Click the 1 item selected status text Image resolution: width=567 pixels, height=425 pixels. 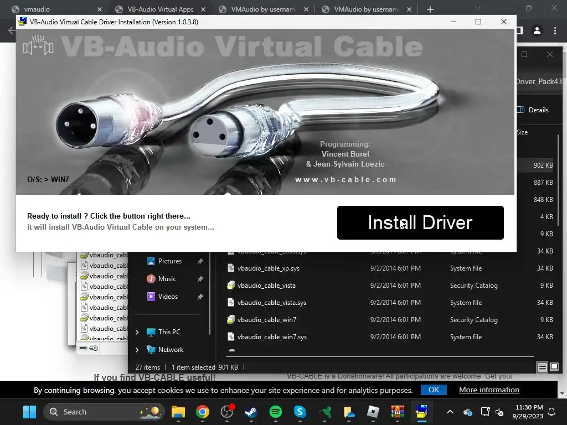tap(193, 367)
